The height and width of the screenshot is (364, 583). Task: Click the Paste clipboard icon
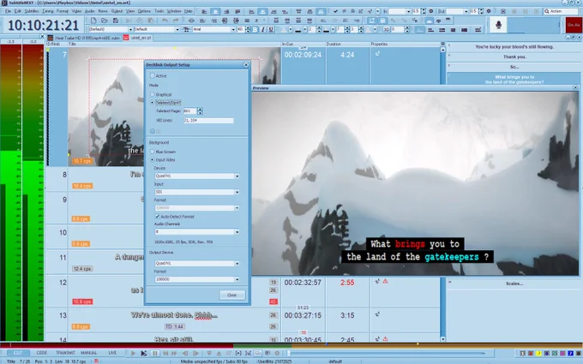[x=151, y=21]
